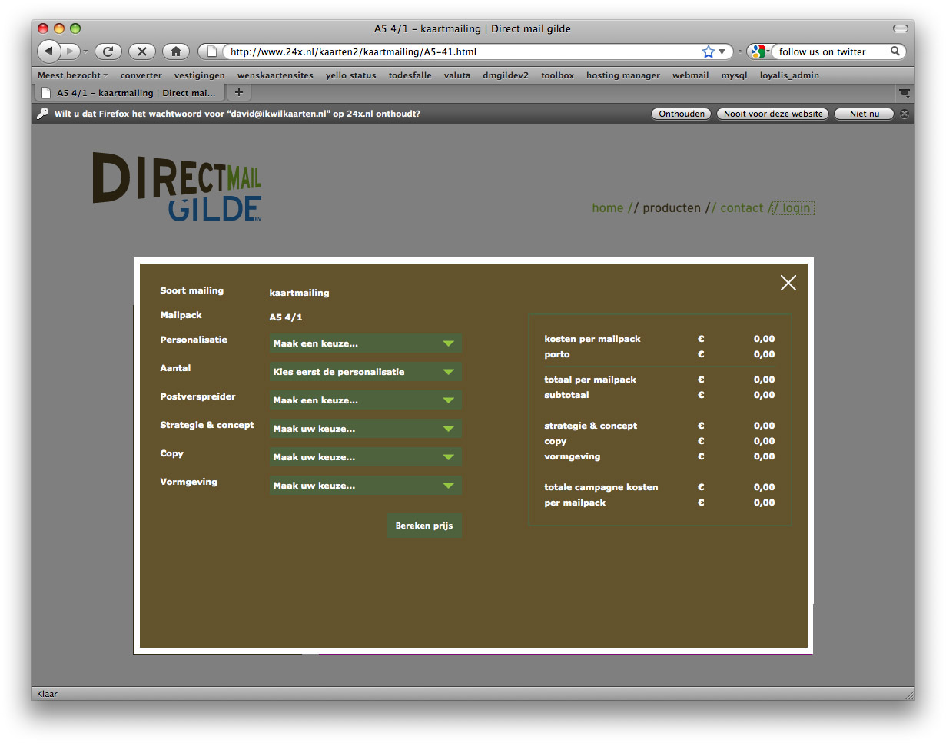The height and width of the screenshot is (743, 946).
Task: Open the yello status bookmark
Action: coord(351,75)
